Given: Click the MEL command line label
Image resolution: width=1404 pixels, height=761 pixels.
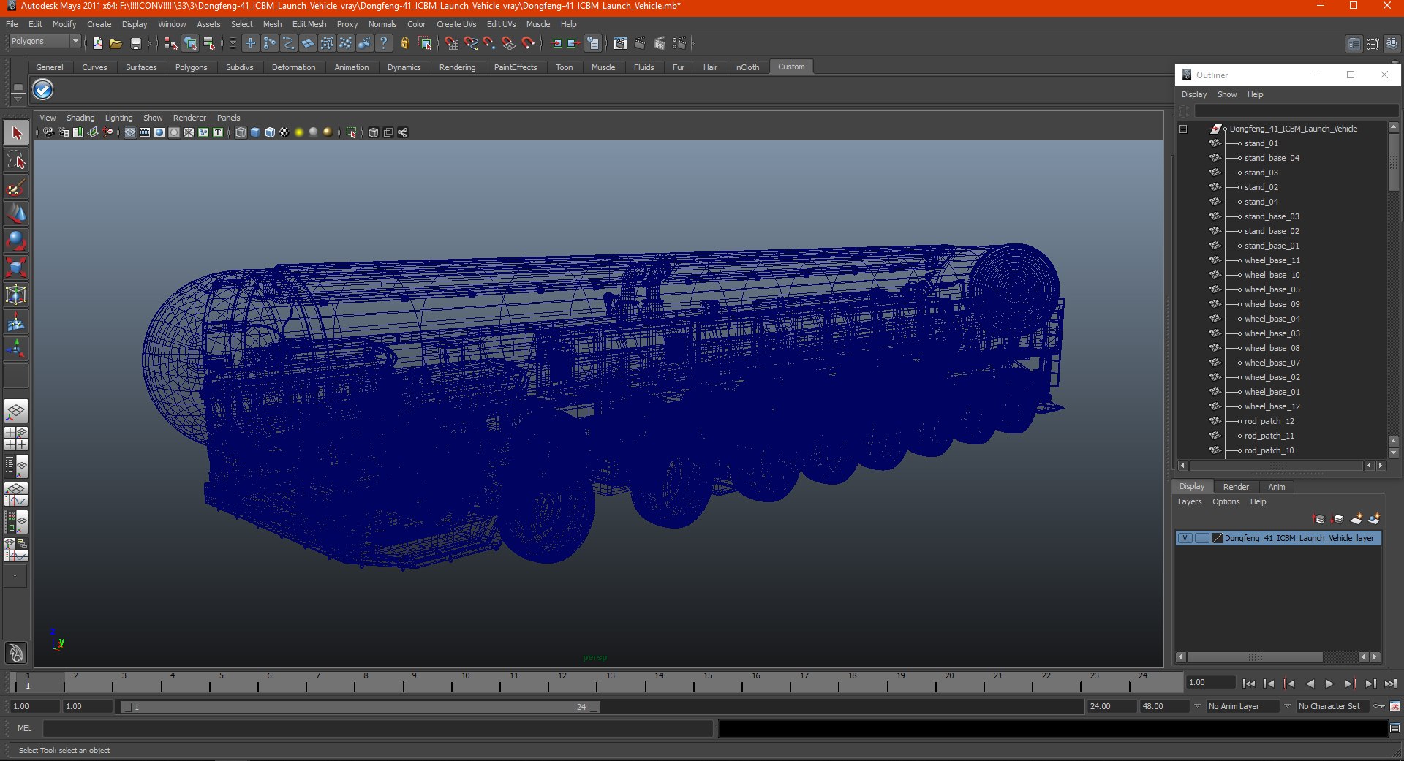Looking at the screenshot, I should [25, 728].
